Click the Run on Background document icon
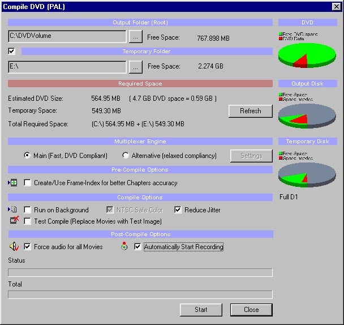 click(x=12, y=209)
